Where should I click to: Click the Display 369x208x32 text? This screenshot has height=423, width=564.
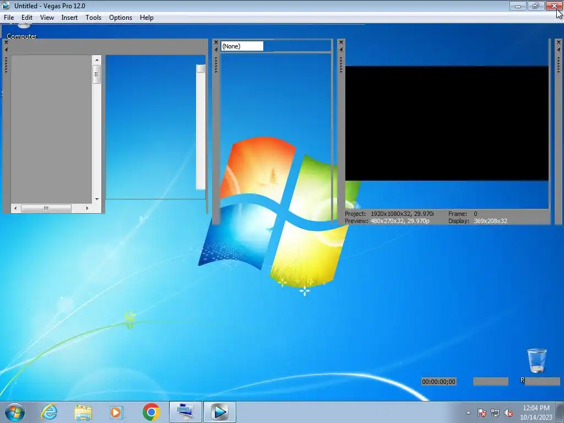(x=478, y=221)
